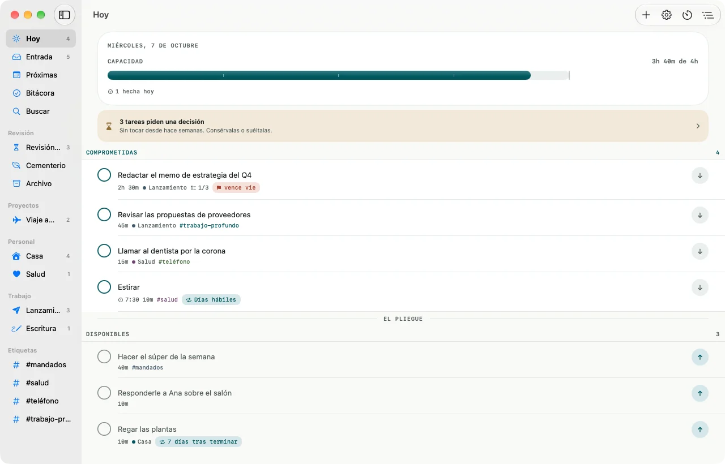Image resolution: width=725 pixels, height=464 pixels.
Task: Mark Llamar al dentista as done
Action: click(104, 251)
